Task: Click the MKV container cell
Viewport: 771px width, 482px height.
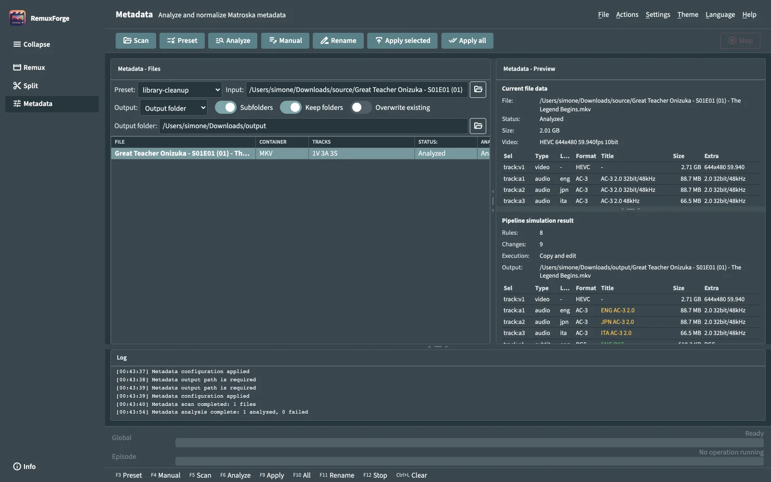Action: 282,153
